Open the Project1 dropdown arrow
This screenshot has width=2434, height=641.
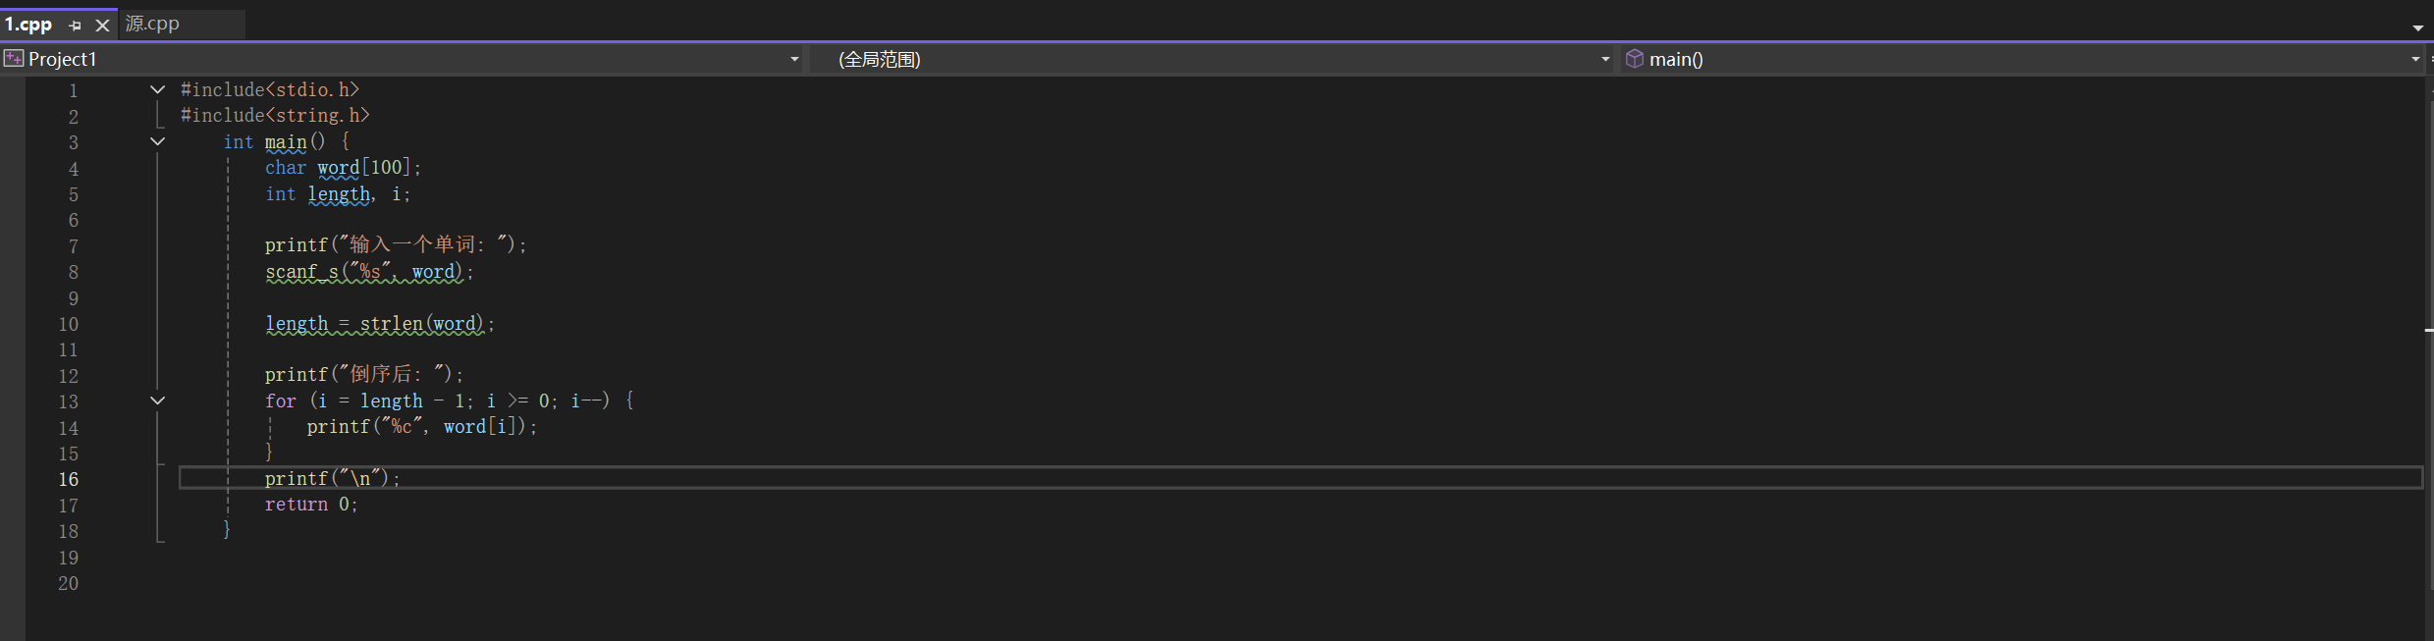(x=794, y=60)
